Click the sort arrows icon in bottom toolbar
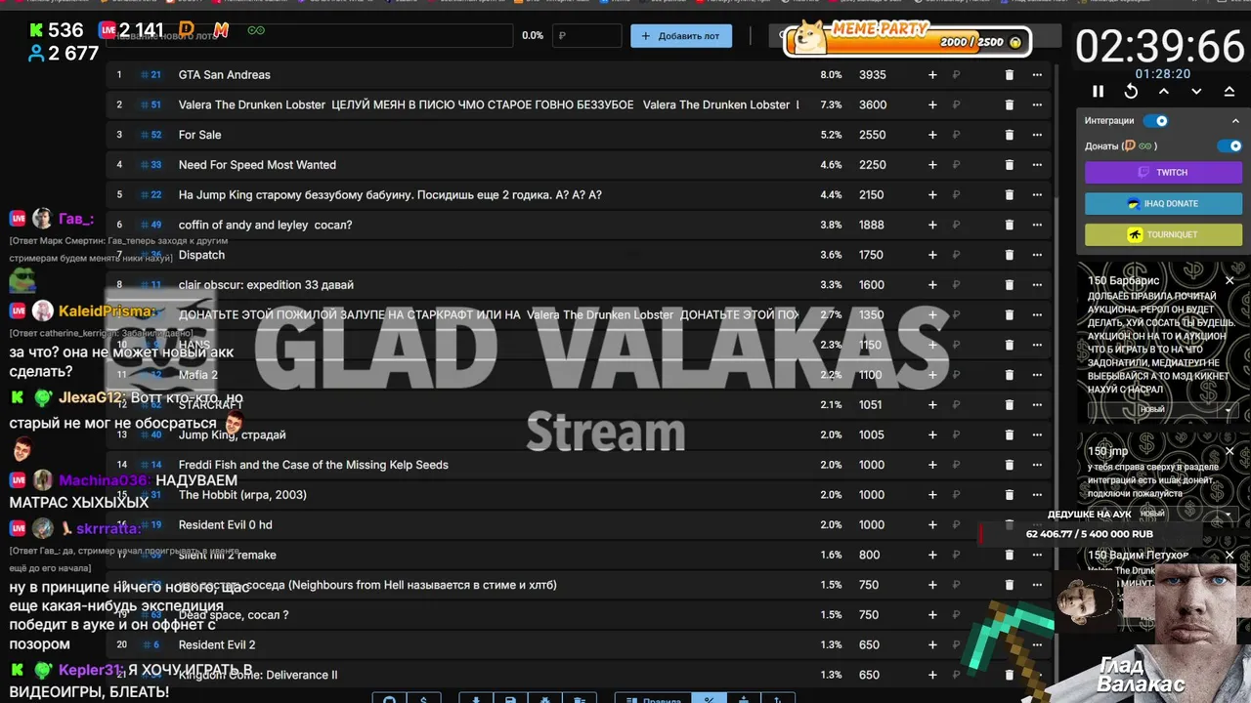The width and height of the screenshot is (1251, 703). pos(778,697)
